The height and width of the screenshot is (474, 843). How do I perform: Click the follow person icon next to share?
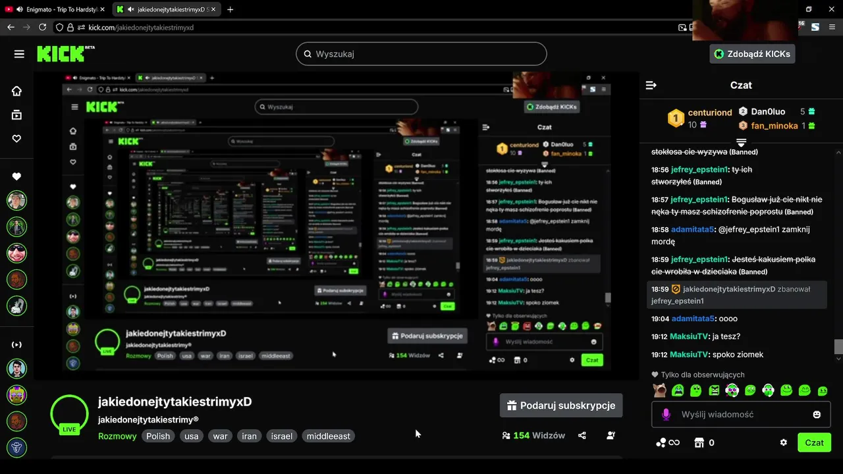point(611,435)
